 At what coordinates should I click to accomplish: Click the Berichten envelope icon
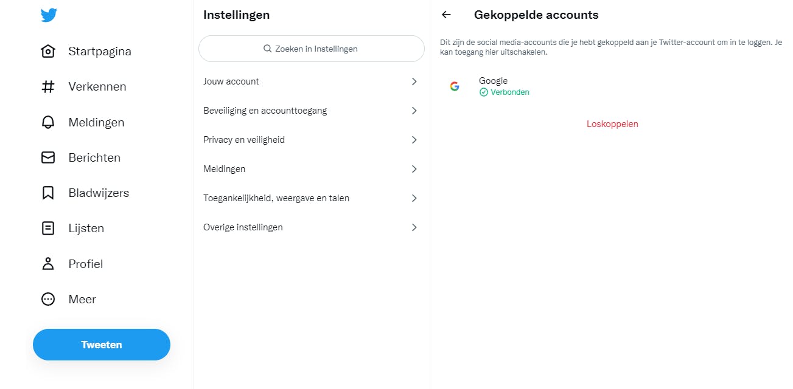48,157
